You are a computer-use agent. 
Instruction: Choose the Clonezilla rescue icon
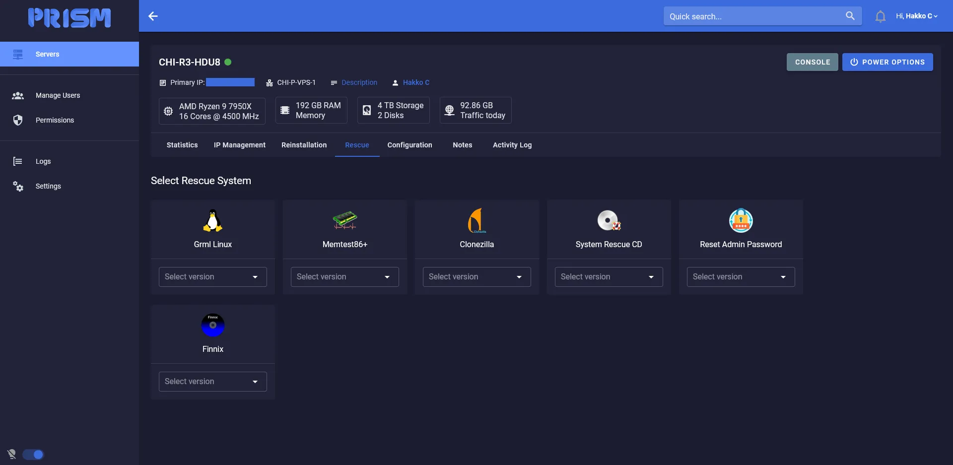476,221
